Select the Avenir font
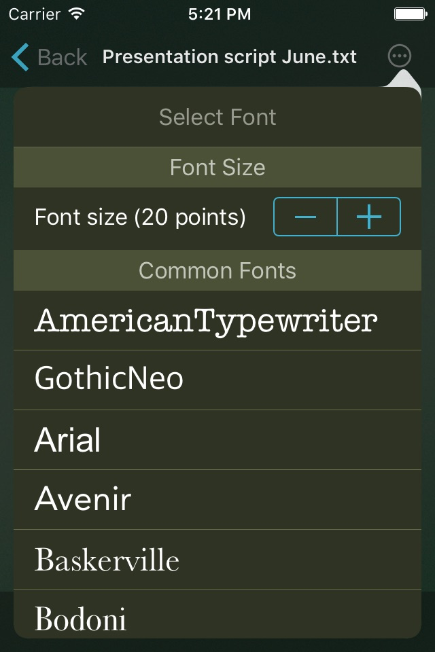Screen dimensions: 435x652 pos(217,500)
